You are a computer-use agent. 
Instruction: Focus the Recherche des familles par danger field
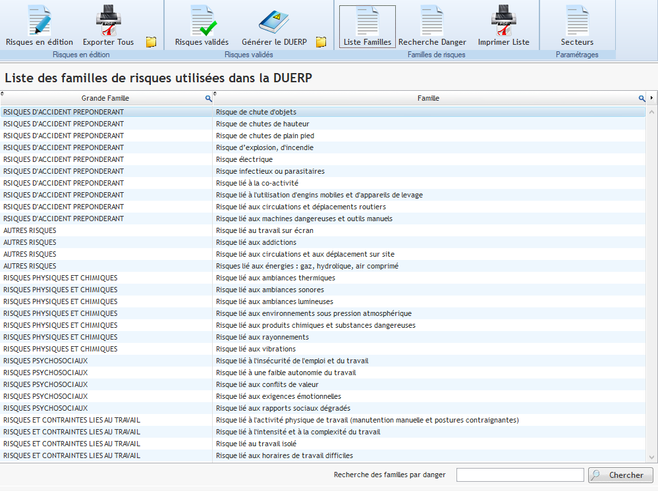coord(520,475)
